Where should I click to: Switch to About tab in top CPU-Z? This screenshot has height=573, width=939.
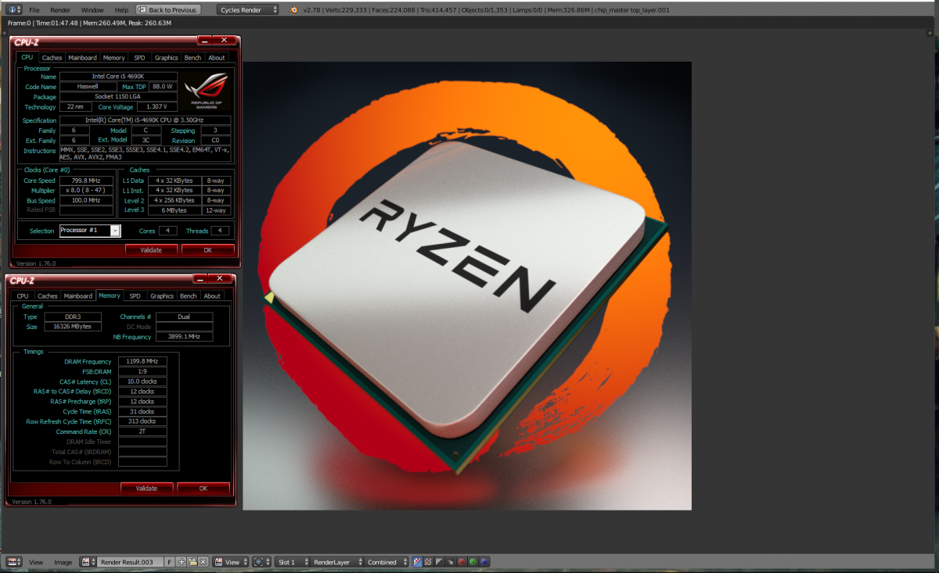217,57
